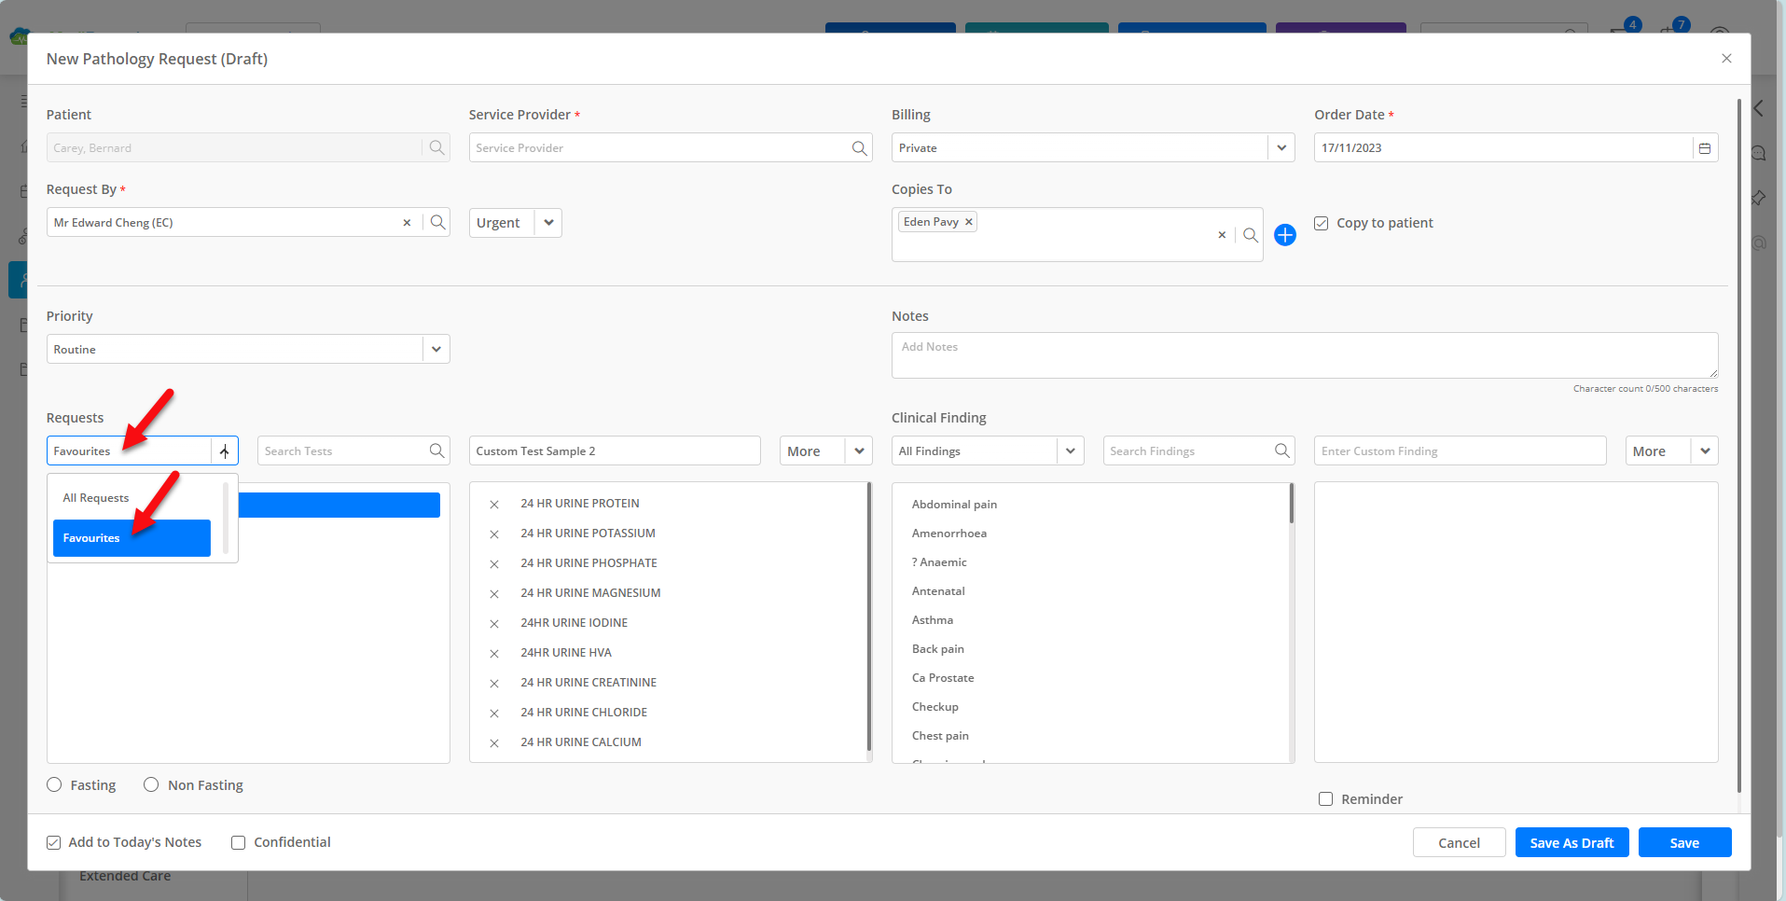Select Amenorrhoea finding
1786x901 pixels.
pos(948,534)
